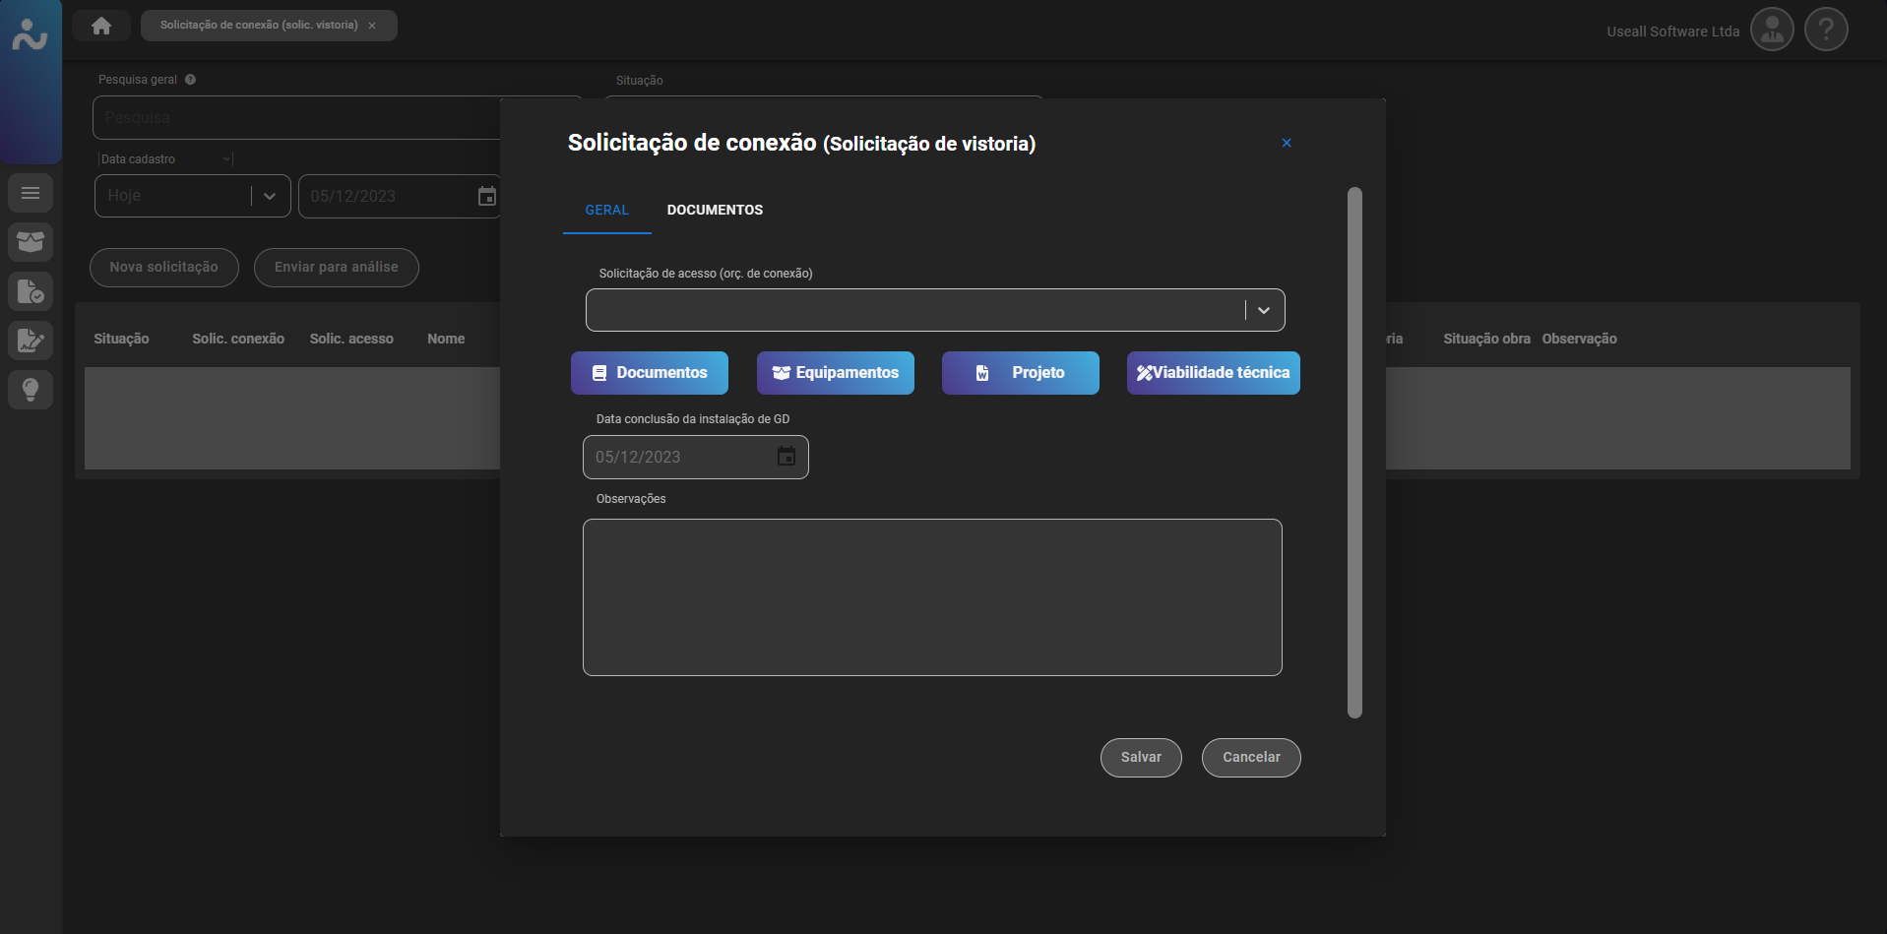Image resolution: width=1887 pixels, height=934 pixels.
Task: Click the open box sidebar icon
Action: click(31, 242)
